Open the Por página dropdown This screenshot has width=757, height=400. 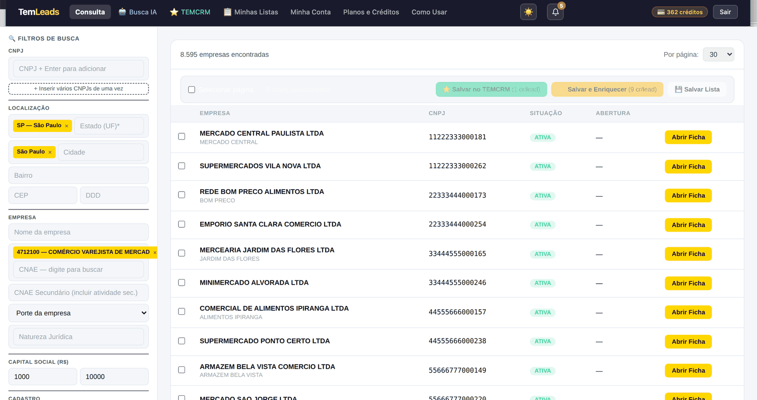pyautogui.click(x=719, y=54)
